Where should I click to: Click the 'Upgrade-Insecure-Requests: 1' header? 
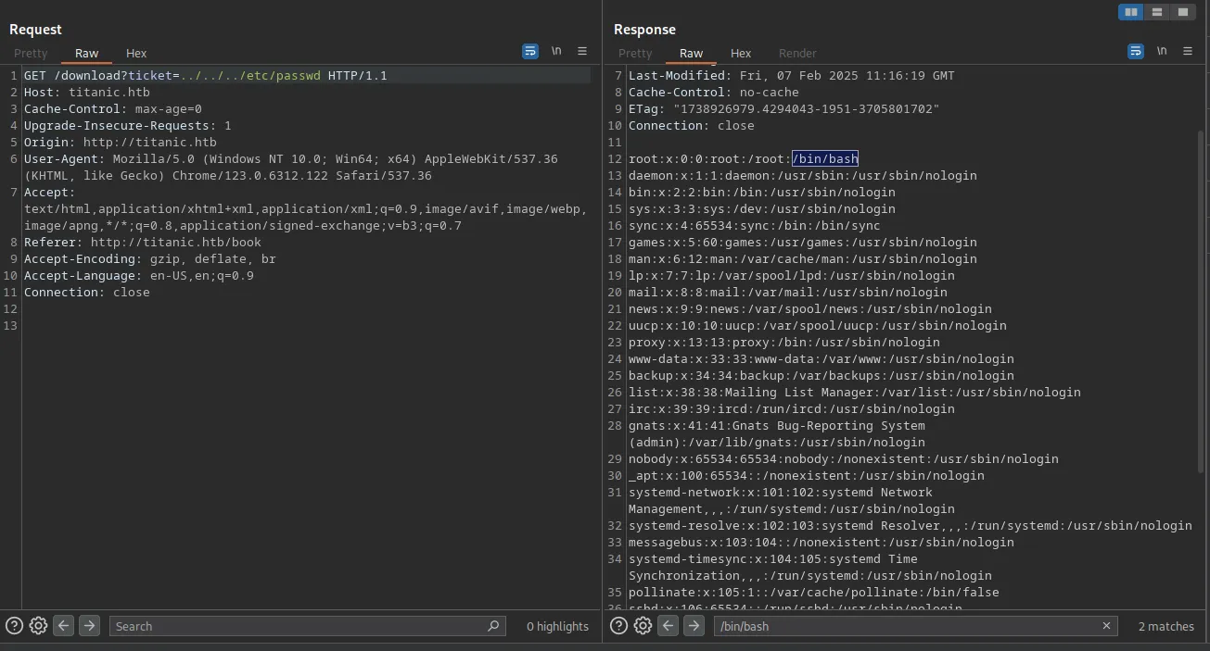pyautogui.click(x=128, y=126)
